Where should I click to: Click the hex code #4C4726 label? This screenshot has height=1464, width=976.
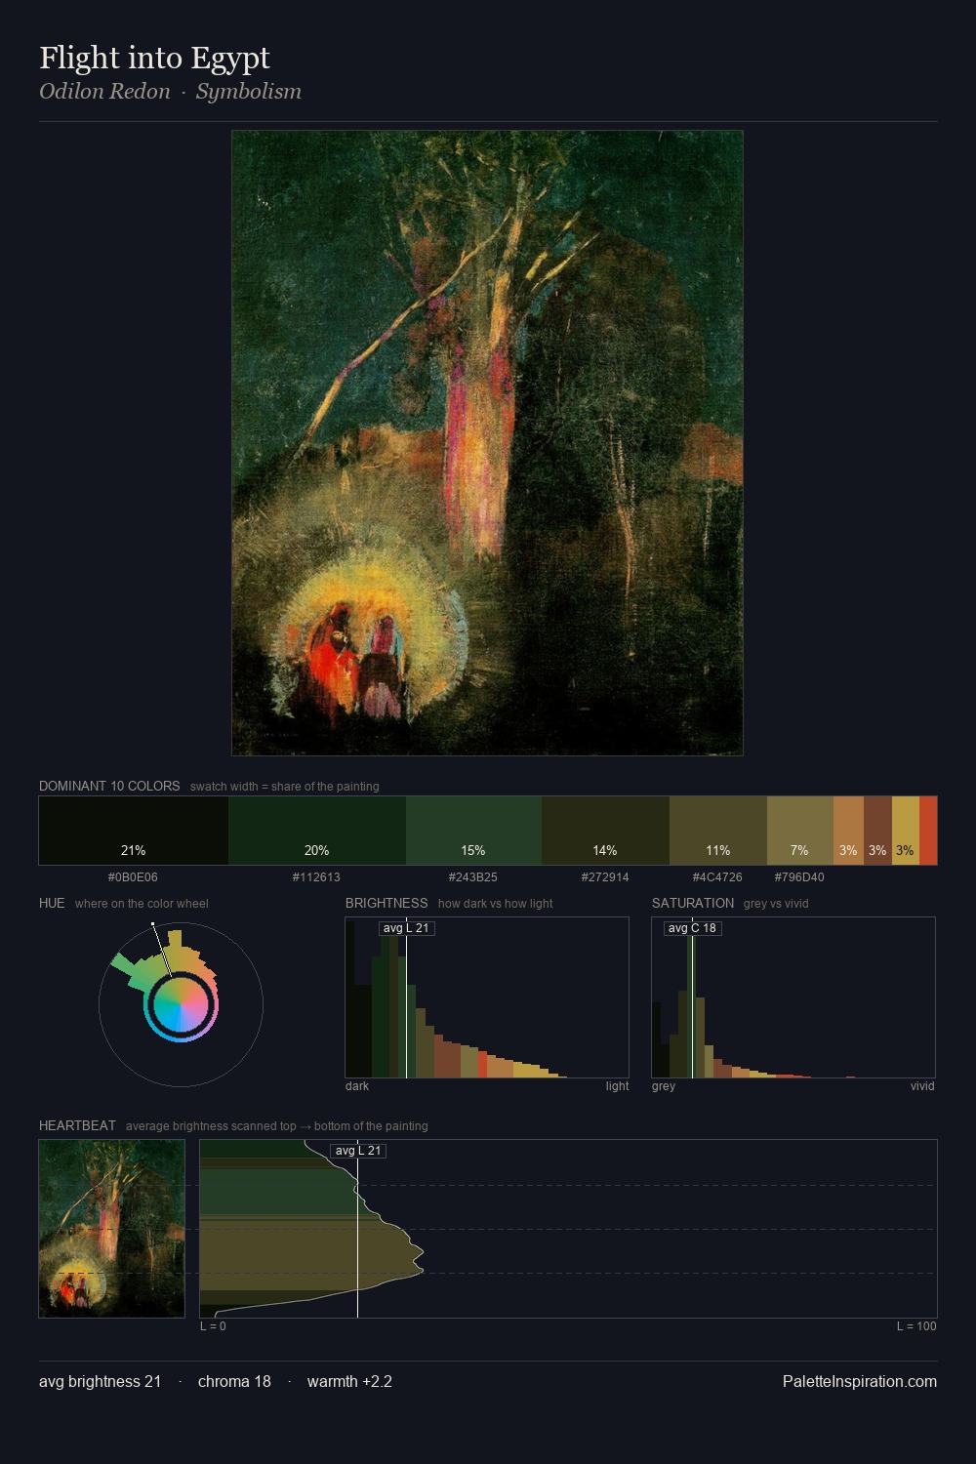pos(717,877)
